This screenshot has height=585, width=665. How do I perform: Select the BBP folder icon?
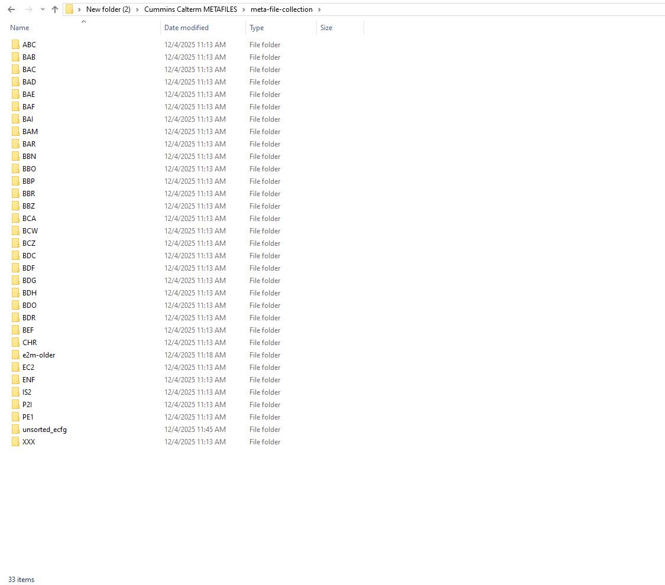coord(16,181)
